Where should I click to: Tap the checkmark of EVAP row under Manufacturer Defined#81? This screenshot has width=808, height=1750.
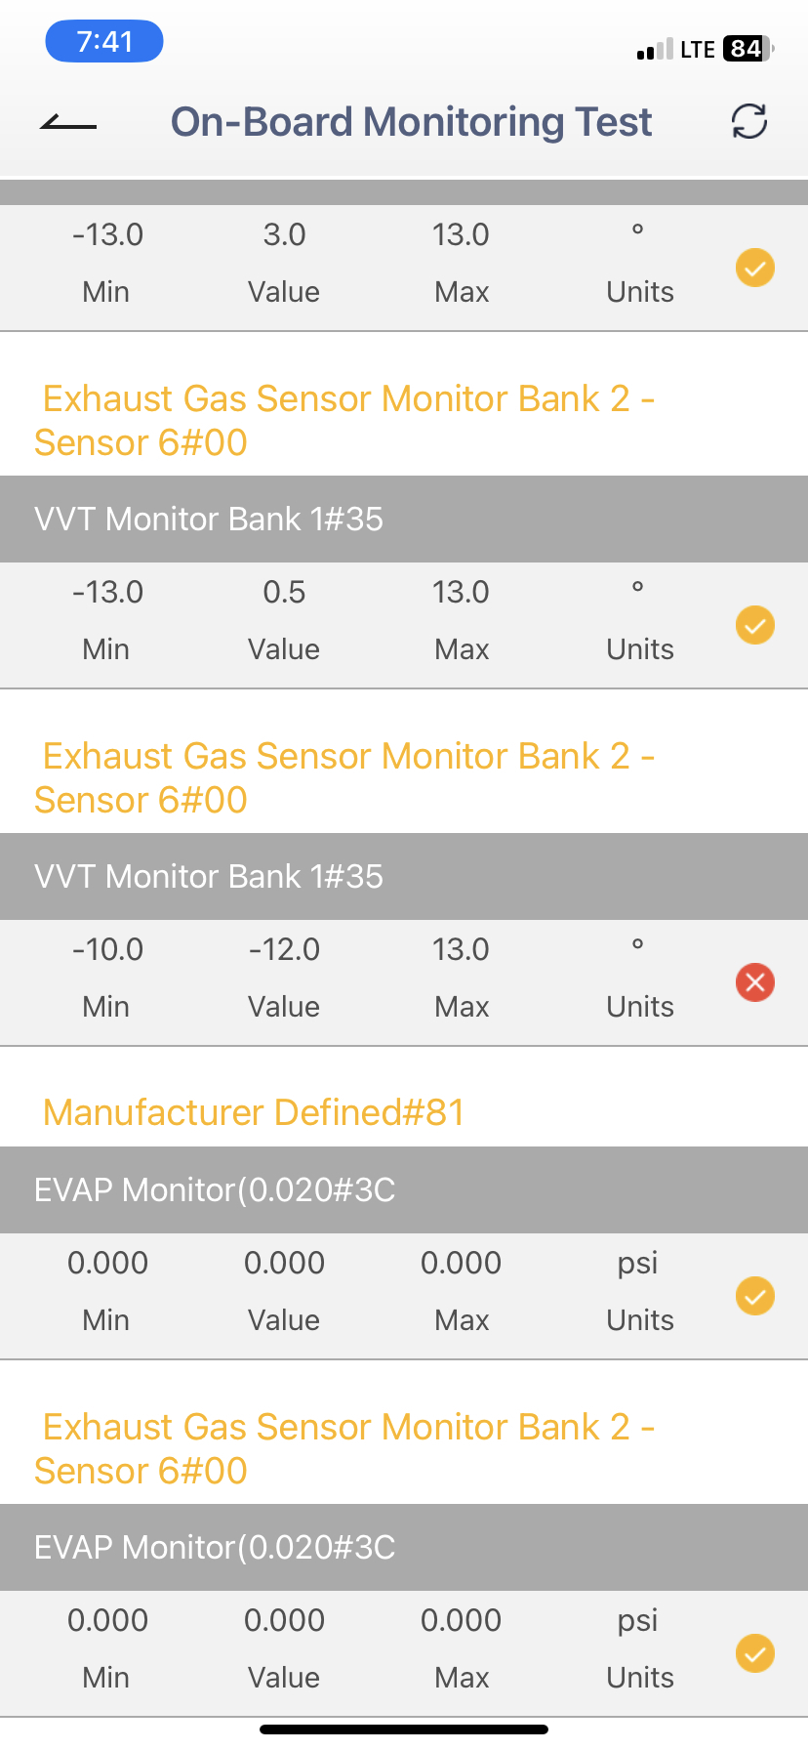[x=754, y=1296]
